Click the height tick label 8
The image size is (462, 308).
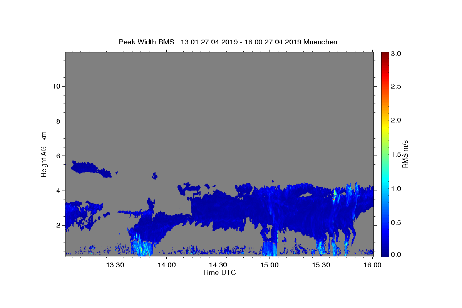point(59,121)
